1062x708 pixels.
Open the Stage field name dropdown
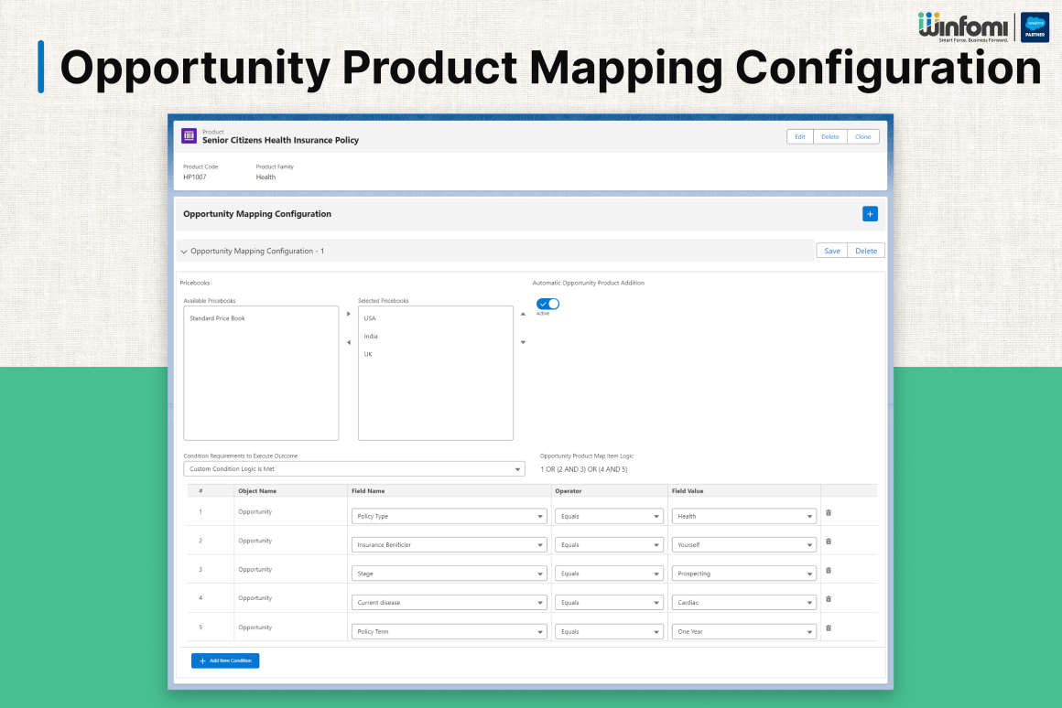(449, 574)
